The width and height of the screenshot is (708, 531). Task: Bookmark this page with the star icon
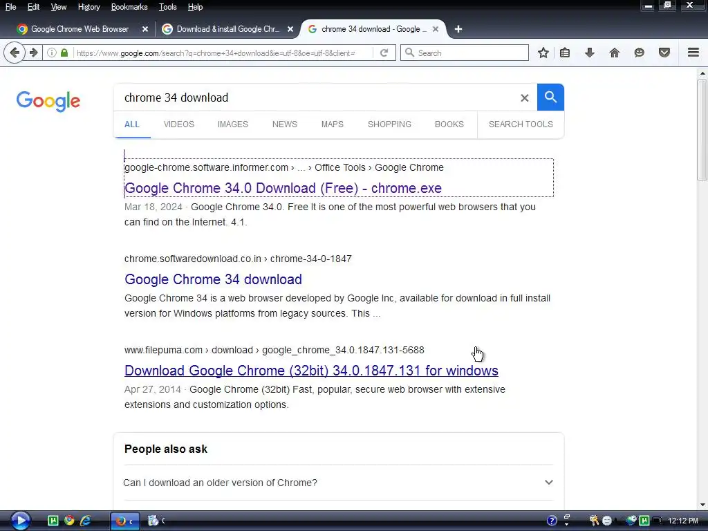click(543, 53)
